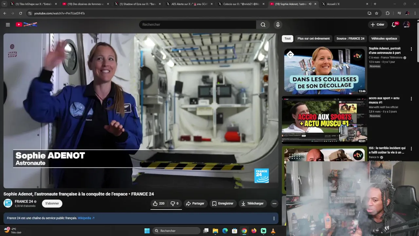
Task: Mute the Sophie Adenot tab audio
Action: [x=310, y=4]
